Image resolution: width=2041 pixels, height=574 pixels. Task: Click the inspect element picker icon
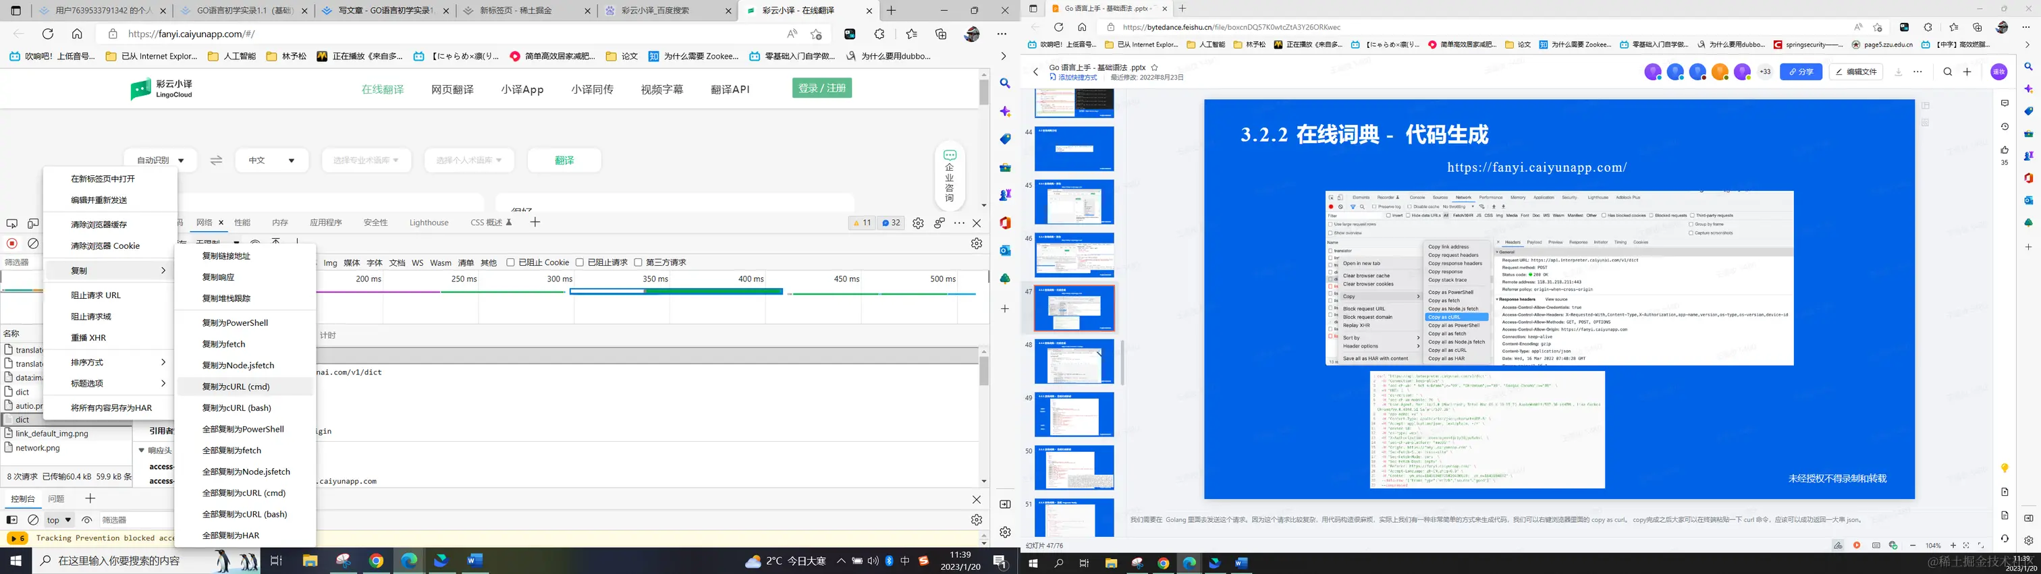[12, 223]
